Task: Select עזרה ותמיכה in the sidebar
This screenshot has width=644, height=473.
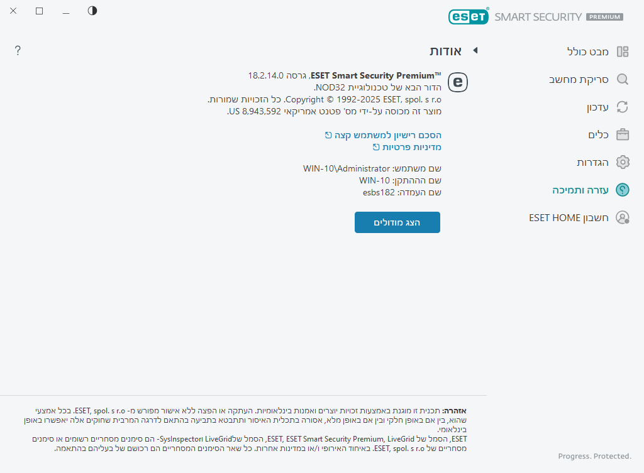Action: [580, 190]
